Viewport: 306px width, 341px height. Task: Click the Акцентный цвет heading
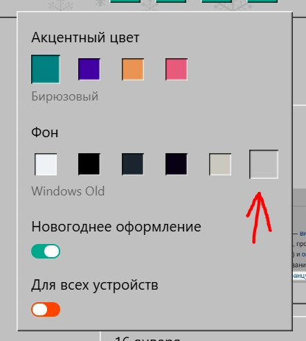(x=85, y=37)
